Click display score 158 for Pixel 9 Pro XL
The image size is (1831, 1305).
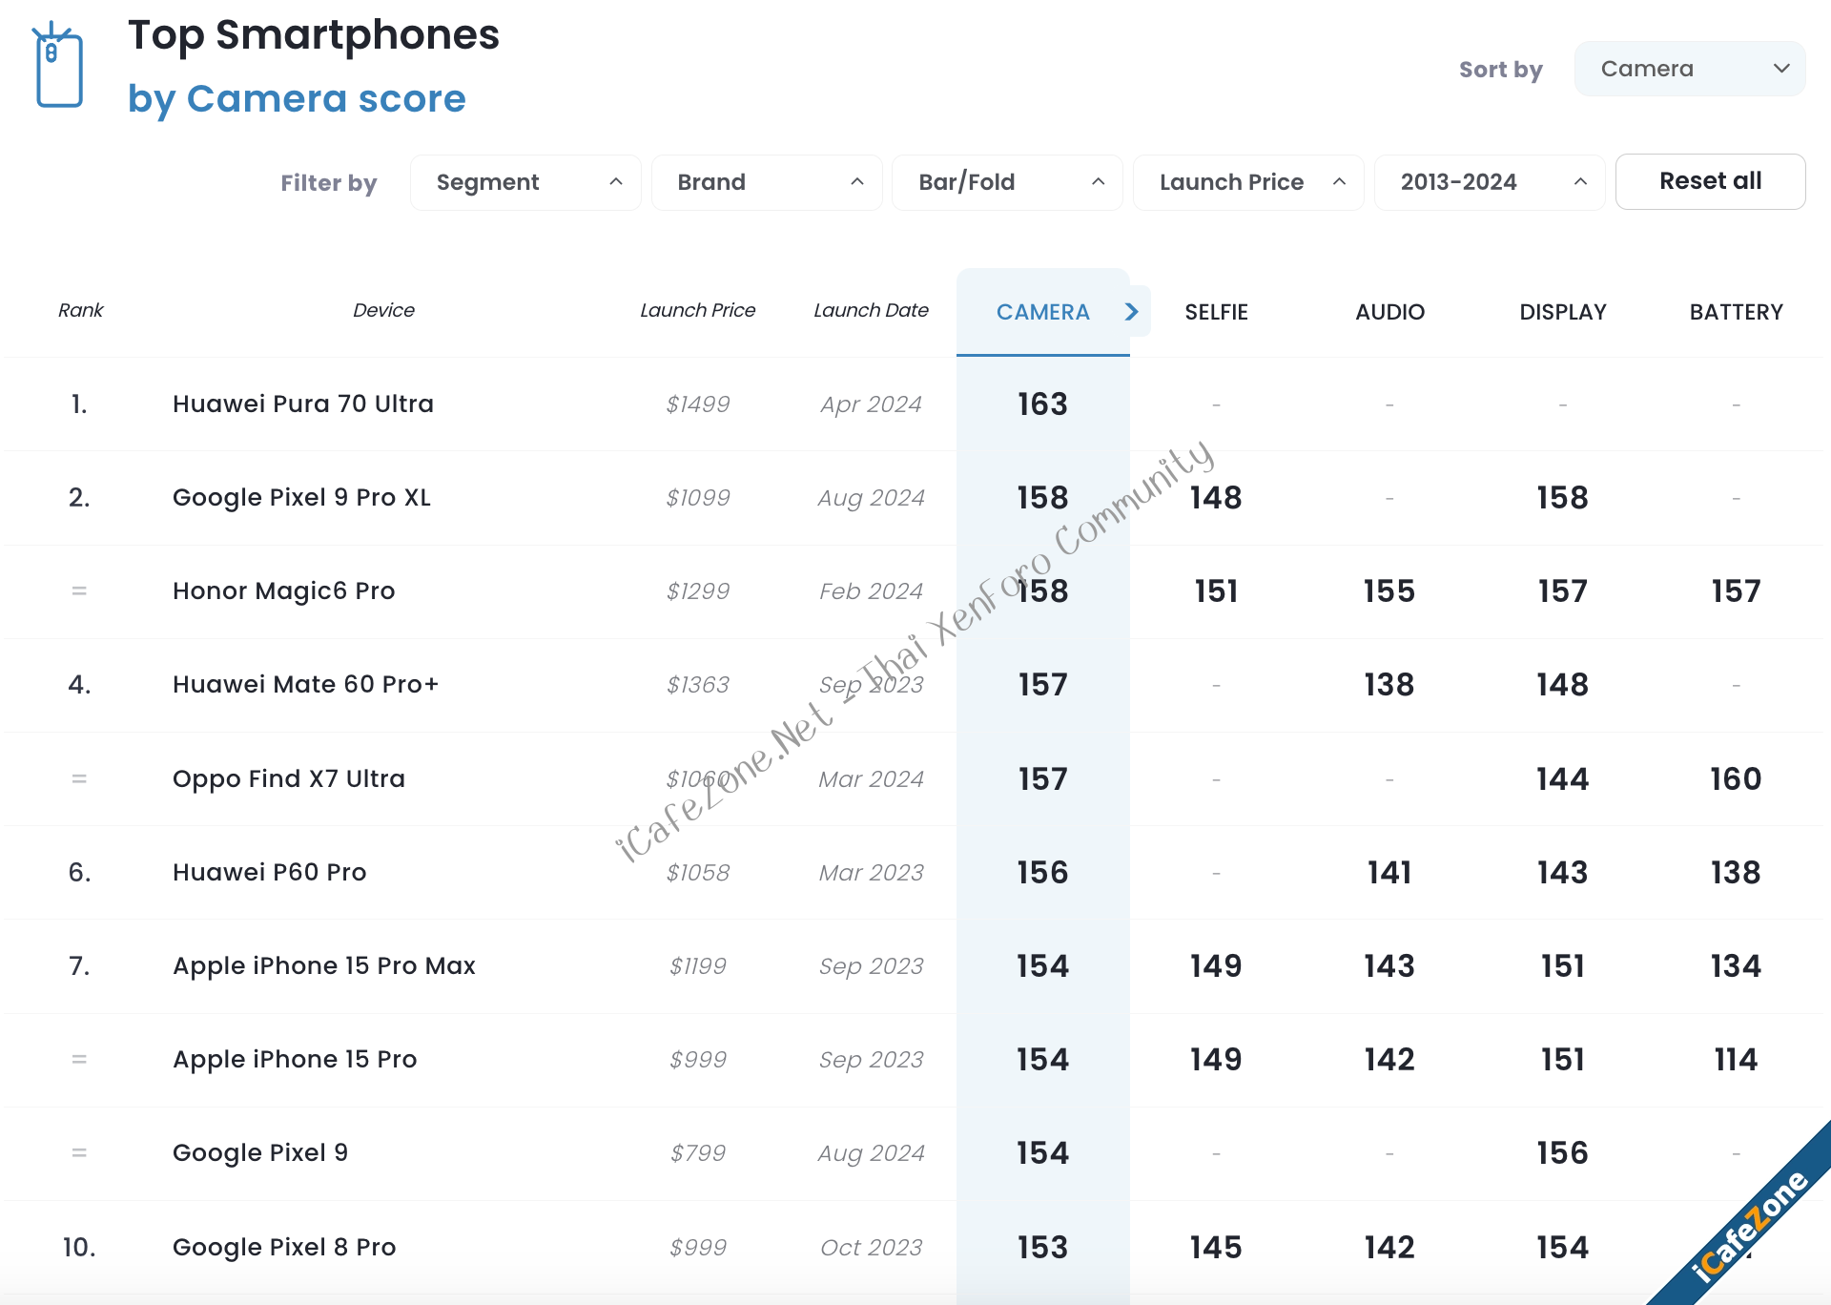(x=1562, y=497)
